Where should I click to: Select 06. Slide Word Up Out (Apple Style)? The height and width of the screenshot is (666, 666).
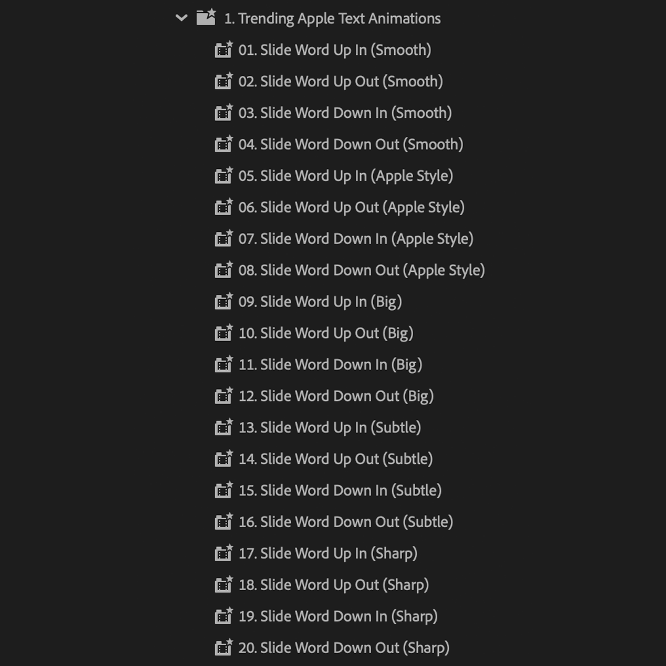click(352, 207)
